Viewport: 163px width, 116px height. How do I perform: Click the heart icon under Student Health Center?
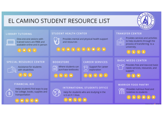click(104, 49)
